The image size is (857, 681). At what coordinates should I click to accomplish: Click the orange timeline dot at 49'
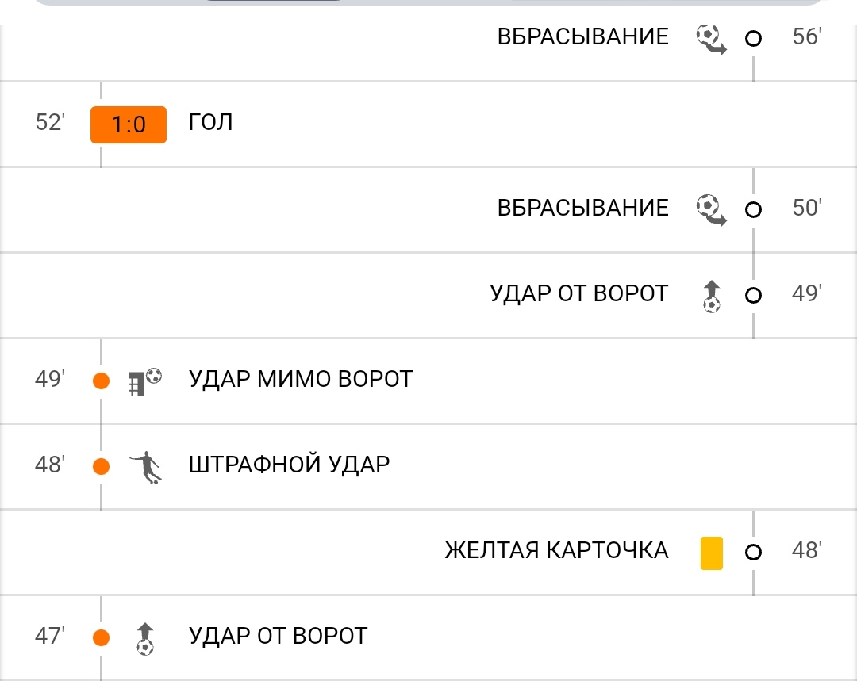pos(101,381)
